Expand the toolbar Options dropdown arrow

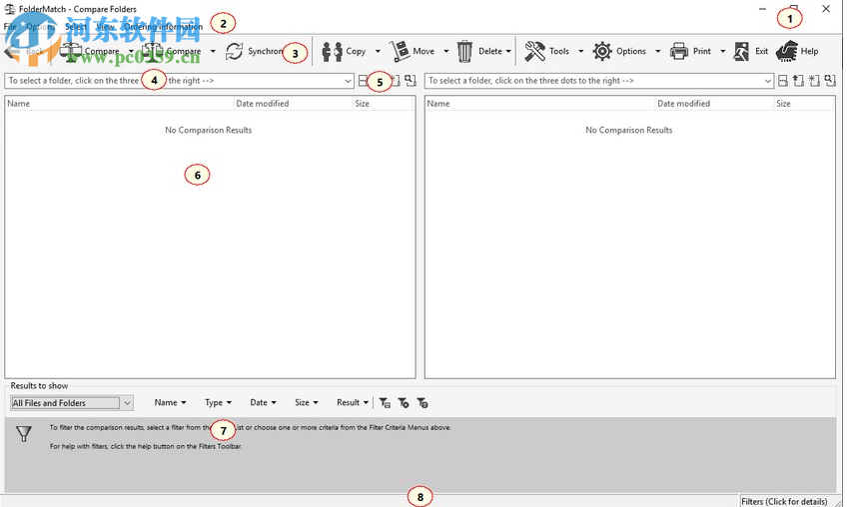[657, 51]
